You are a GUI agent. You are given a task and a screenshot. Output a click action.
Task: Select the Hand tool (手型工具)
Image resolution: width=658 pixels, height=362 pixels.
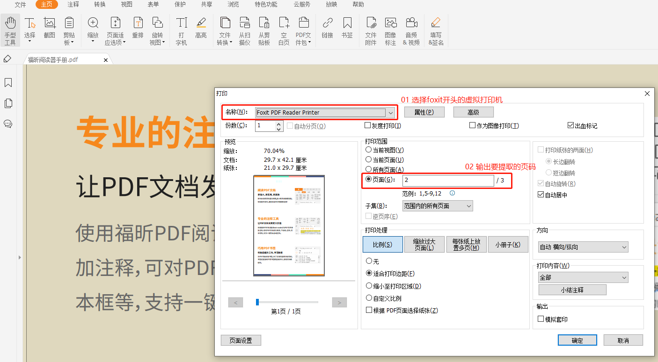pos(10,29)
